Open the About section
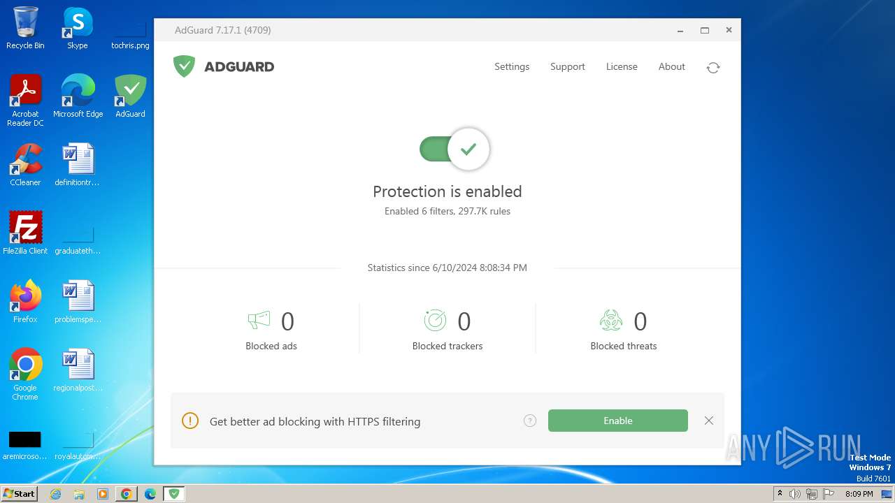 (x=671, y=67)
